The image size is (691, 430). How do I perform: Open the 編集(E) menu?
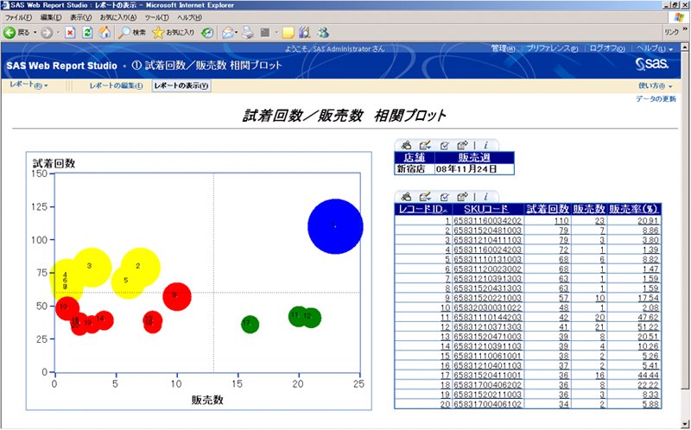(51, 17)
